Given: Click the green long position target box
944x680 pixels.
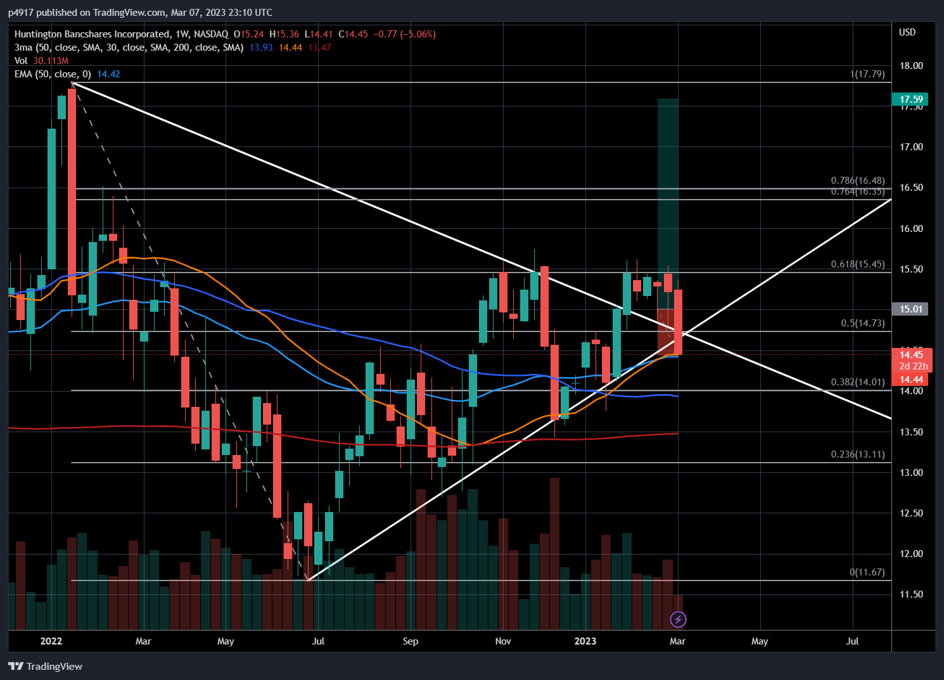Looking at the screenshot, I should 668,203.
